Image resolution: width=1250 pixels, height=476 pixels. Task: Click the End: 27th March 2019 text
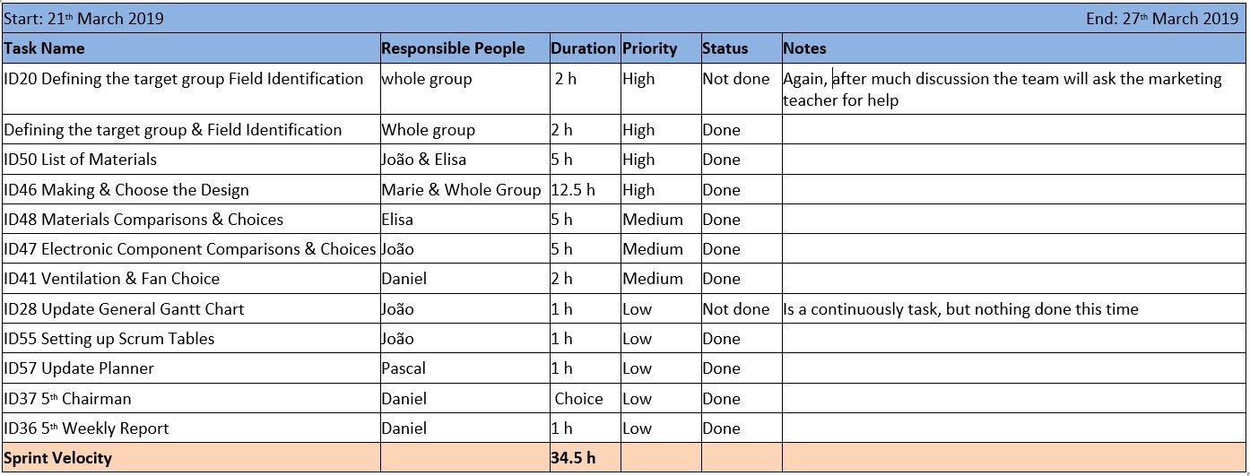[1162, 19]
